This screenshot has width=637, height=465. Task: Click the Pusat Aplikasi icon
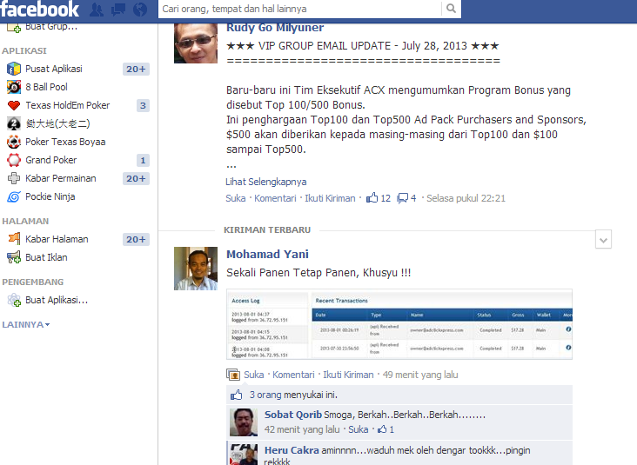(14, 69)
